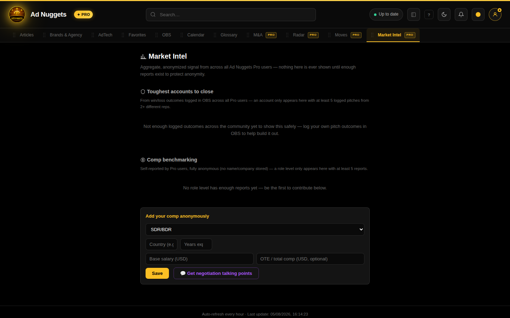Click the dollar icon by Comp benchmarking
Screen dimensions: 510x318
tap(143, 160)
